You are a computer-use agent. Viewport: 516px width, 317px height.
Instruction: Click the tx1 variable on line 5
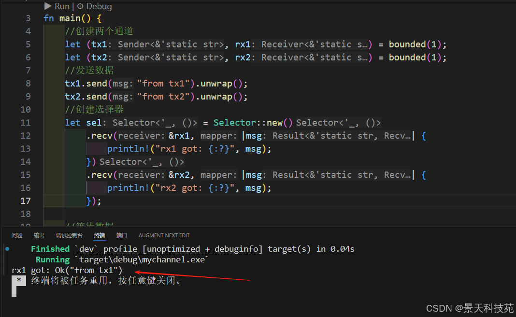(x=99, y=44)
